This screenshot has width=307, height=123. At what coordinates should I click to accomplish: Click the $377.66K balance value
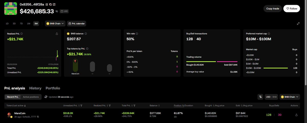(x=156, y=113)
